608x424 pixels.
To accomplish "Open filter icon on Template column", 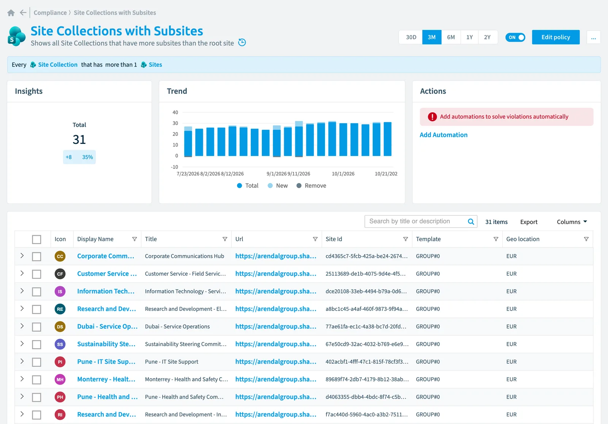I will click(x=496, y=239).
